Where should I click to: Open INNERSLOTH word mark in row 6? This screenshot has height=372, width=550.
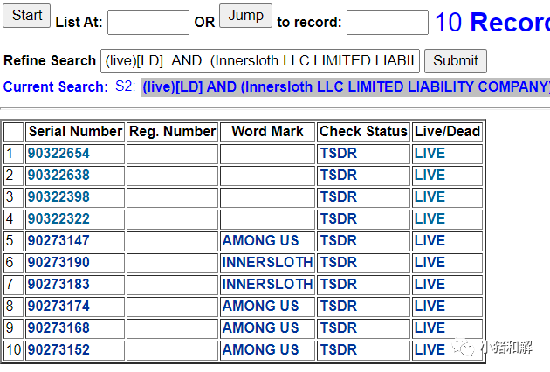[268, 262]
